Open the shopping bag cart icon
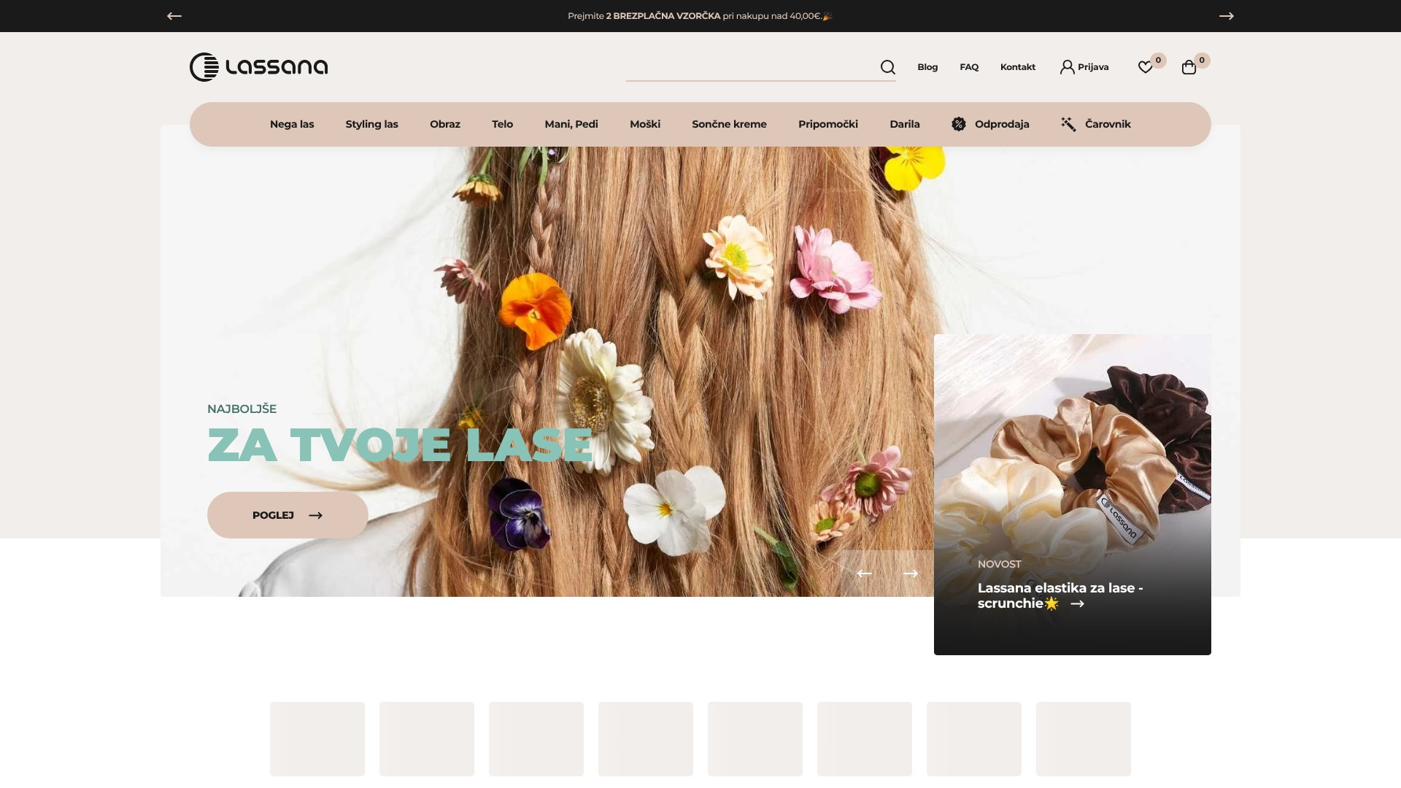This screenshot has width=1401, height=788. click(1189, 67)
